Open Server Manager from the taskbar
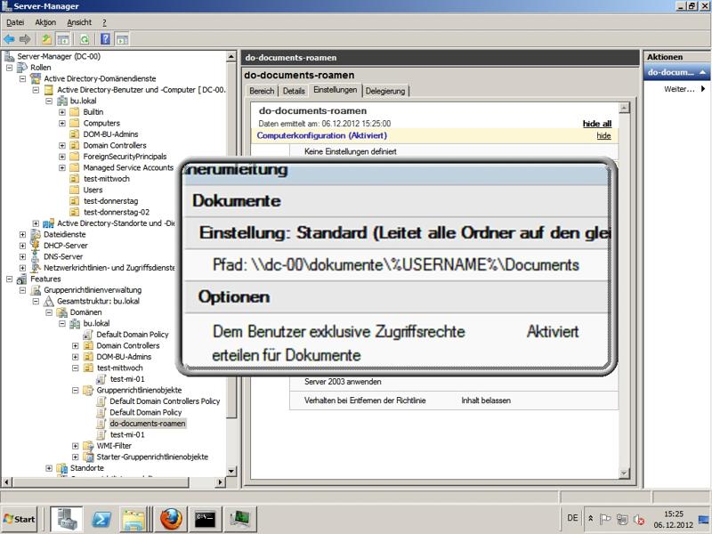Screen dimensions: 712x534 (x=66, y=519)
